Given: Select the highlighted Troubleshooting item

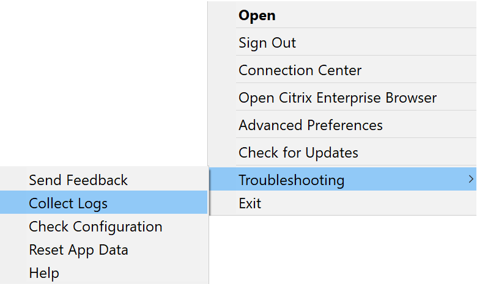Looking at the screenshot, I should (291, 180).
